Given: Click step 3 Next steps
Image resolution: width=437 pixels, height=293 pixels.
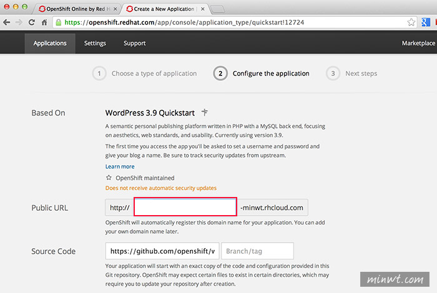Looking at the screenshot, I should [x=351, y=74].
